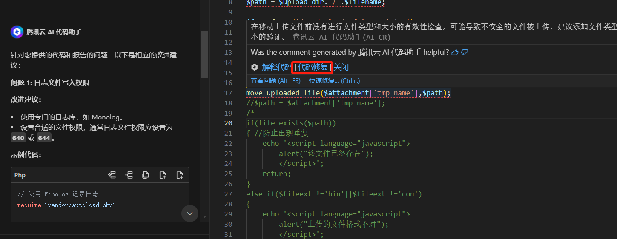Click the arrow insert-at-cursor icon in the Php code block
617x239 pixels.
click(129, 175)
